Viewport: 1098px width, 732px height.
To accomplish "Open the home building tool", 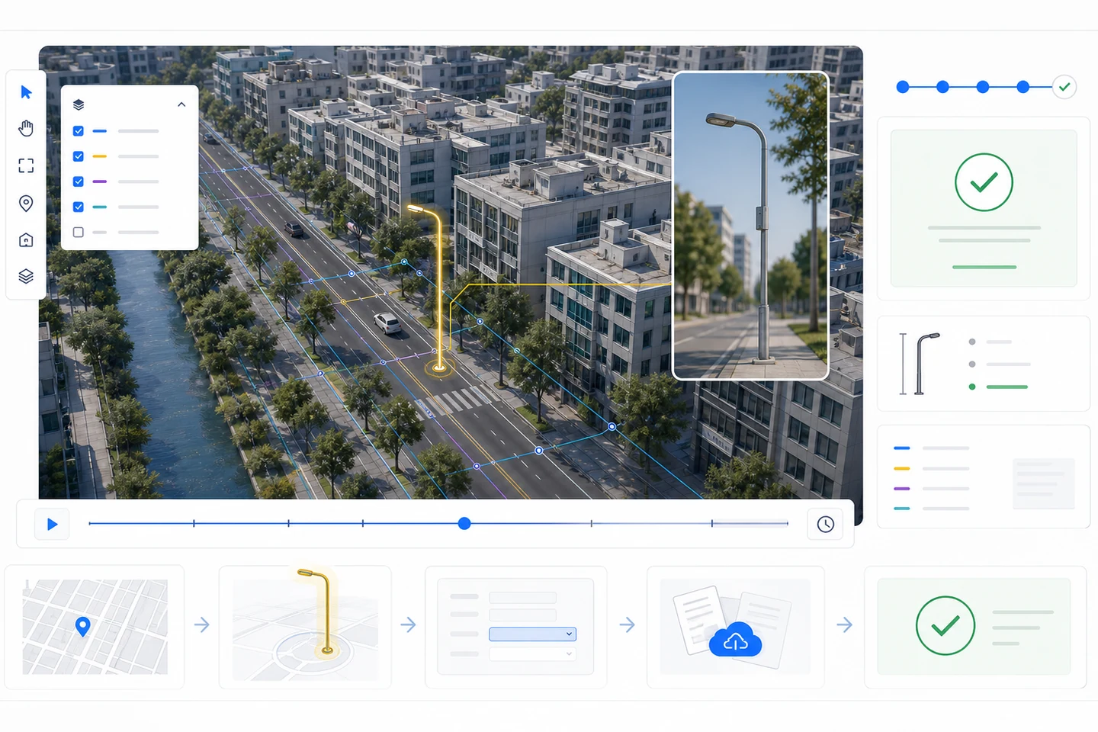I will [26, 240].
